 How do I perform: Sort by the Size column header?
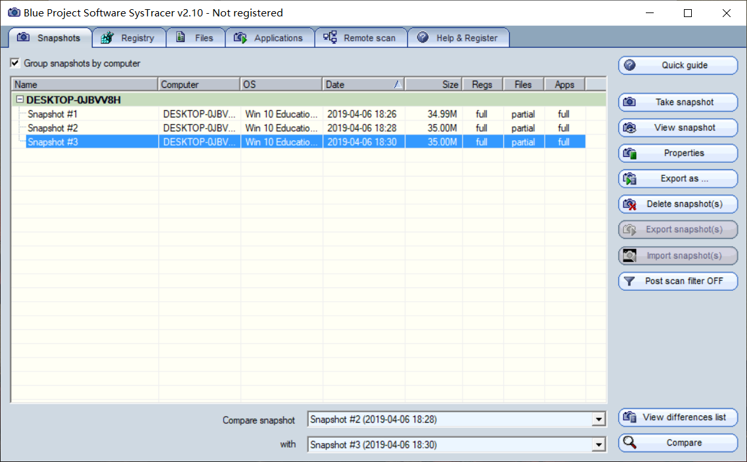[434, 84]
